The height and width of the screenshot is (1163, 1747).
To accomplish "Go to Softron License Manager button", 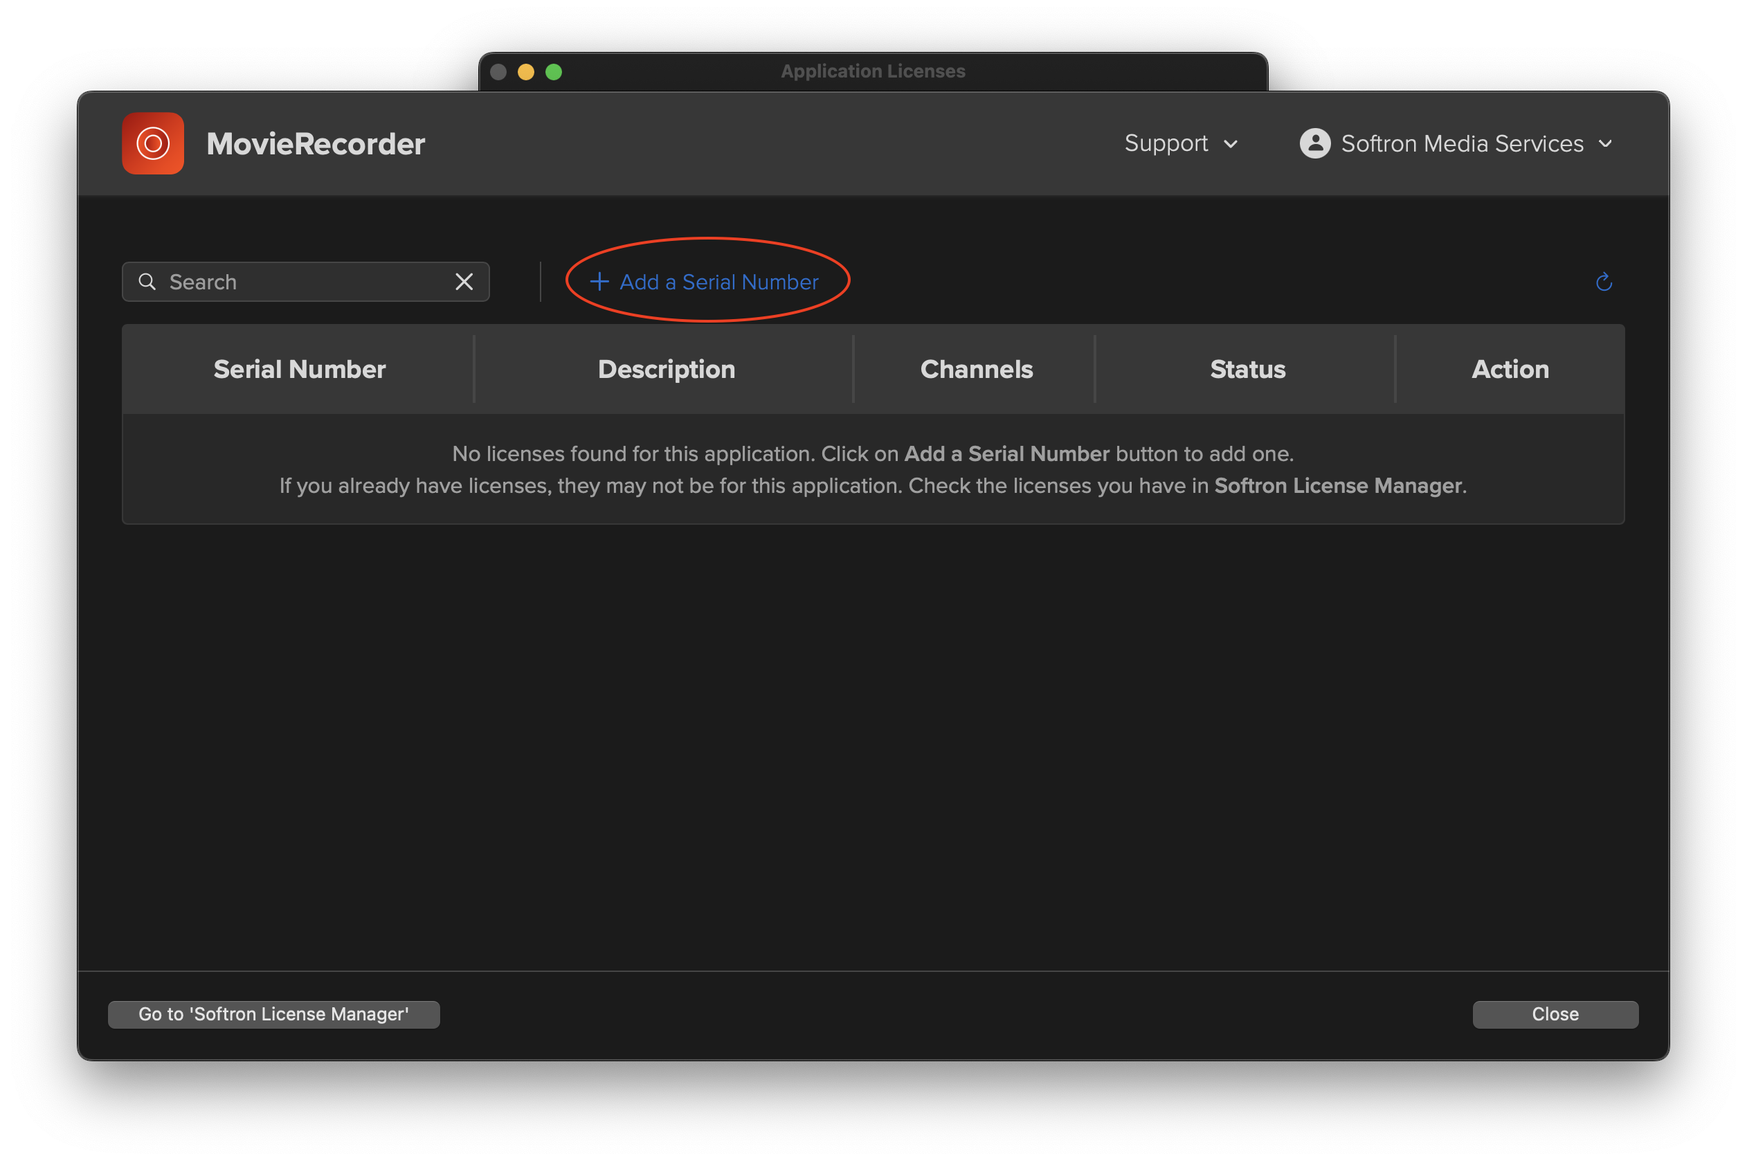I will point(273,1014).
